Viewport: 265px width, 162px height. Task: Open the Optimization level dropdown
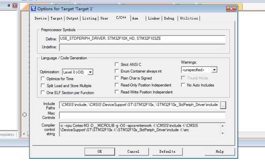tap(90, 72)
